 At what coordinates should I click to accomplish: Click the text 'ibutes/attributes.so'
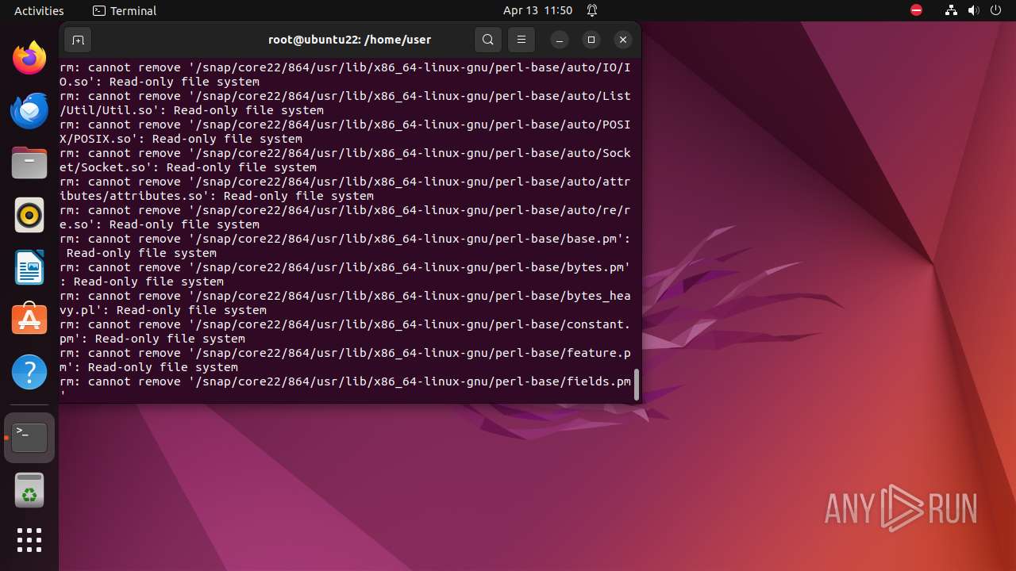(131, 196)
